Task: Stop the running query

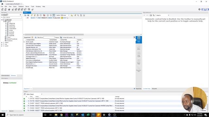Action: pos(40,15)
